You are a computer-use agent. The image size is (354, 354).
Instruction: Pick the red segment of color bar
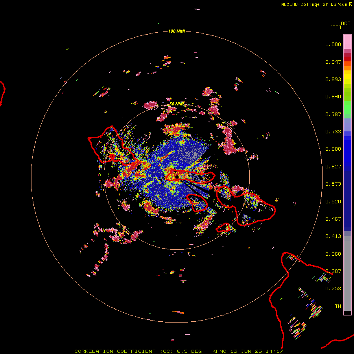[x=347, y=59]
